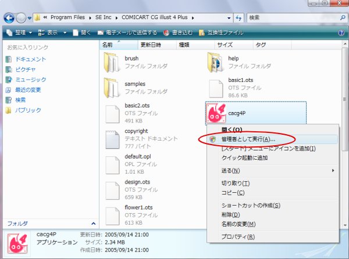Select the copyright text document icon
Image resolution: width=349 pixels, height=259 pixels.
coord(112,140)
